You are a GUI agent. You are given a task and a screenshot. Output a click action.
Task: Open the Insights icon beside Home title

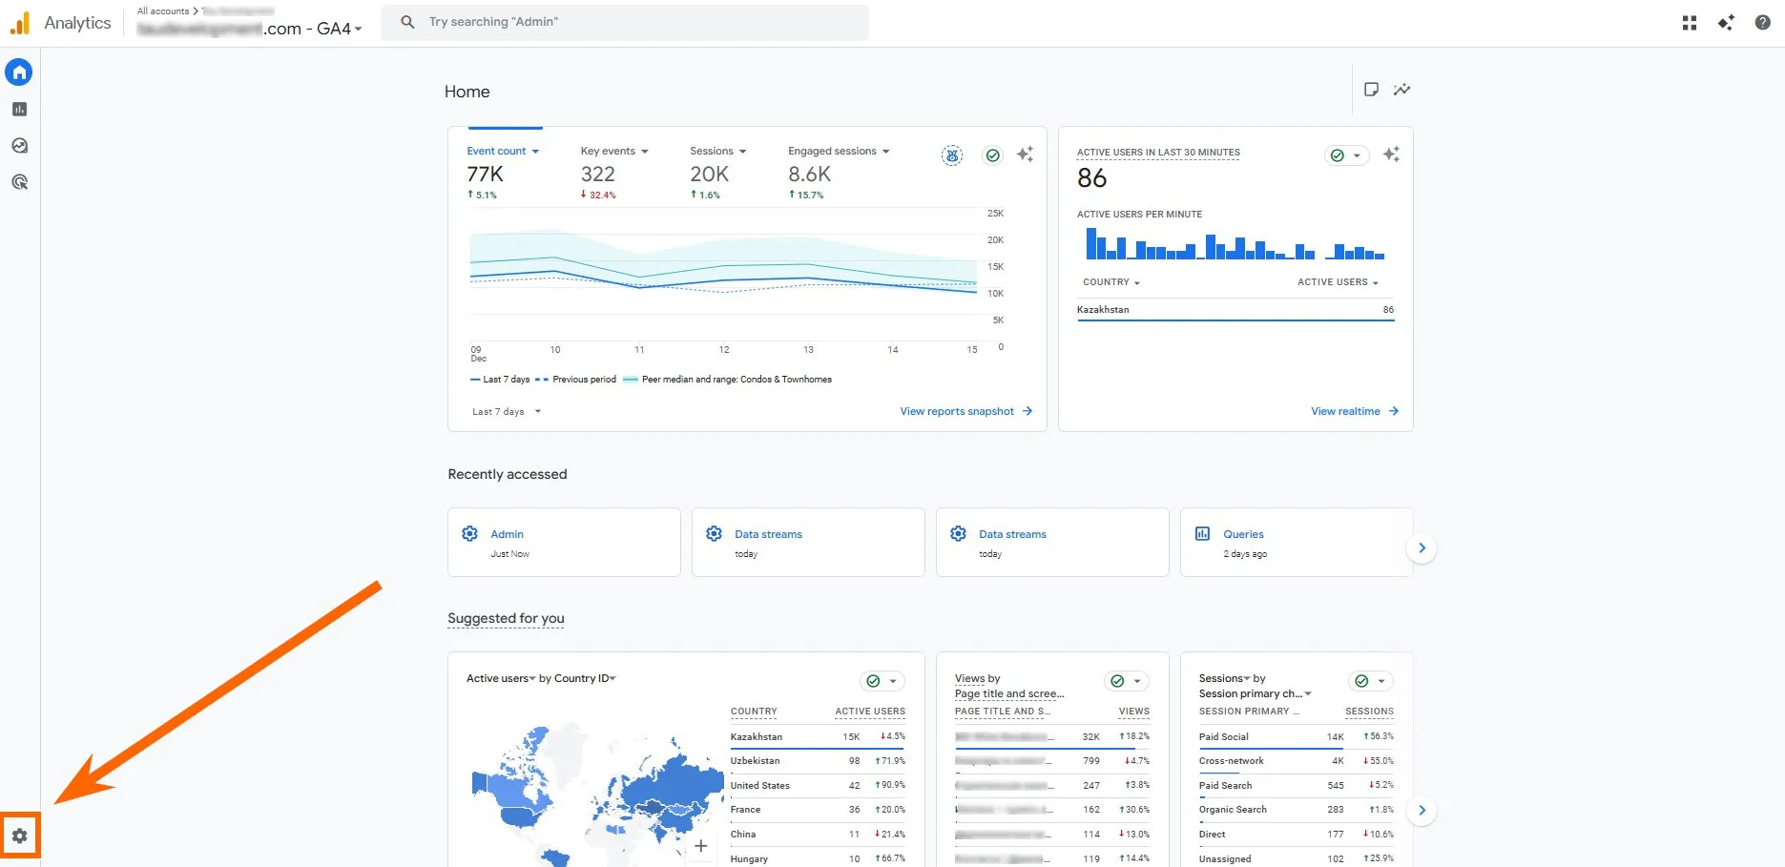point(1401,90)
